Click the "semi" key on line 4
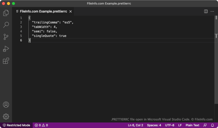218x128 pixels. (37, 31)
